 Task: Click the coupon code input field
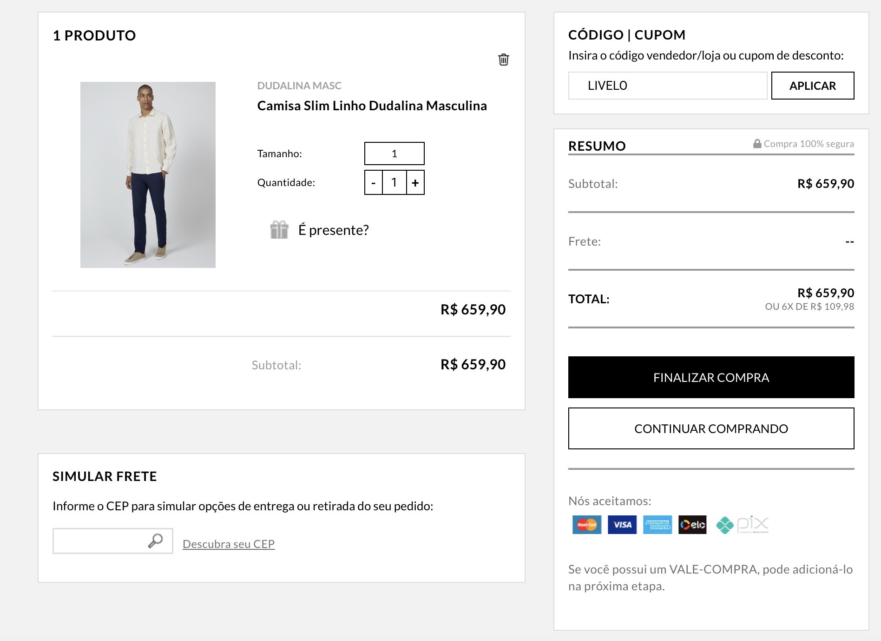coord(667,86)
